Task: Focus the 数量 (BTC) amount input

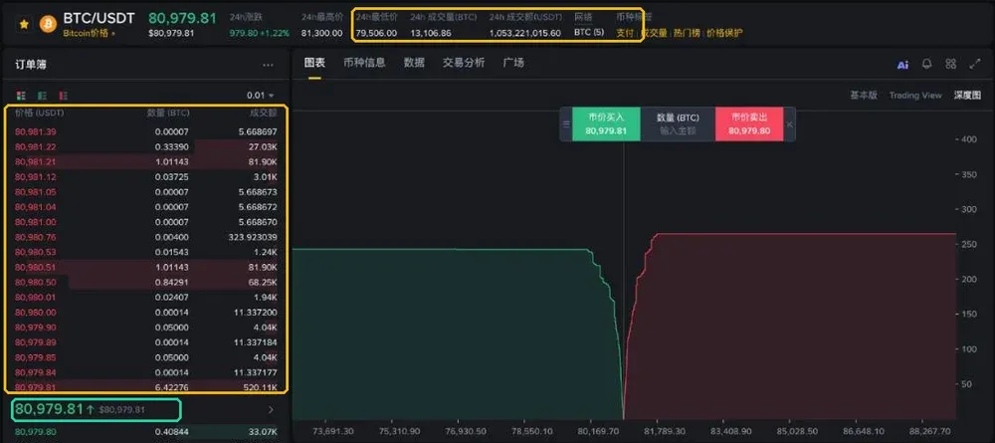Action: tap(678, 124)
